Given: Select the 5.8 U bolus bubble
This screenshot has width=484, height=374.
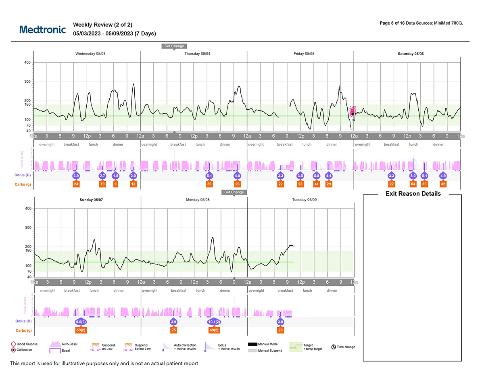Looking at the screenshot, I should [x=316, y=176].
